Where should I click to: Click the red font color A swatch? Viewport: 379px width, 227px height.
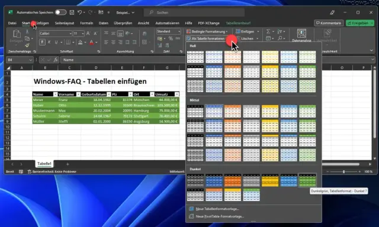point(92,42)
